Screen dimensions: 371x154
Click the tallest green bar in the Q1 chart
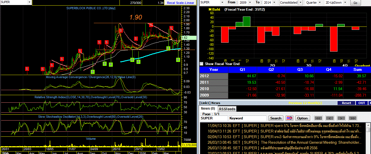pos(246,21)
